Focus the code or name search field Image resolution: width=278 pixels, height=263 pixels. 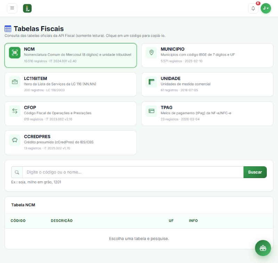click(133, 172)
